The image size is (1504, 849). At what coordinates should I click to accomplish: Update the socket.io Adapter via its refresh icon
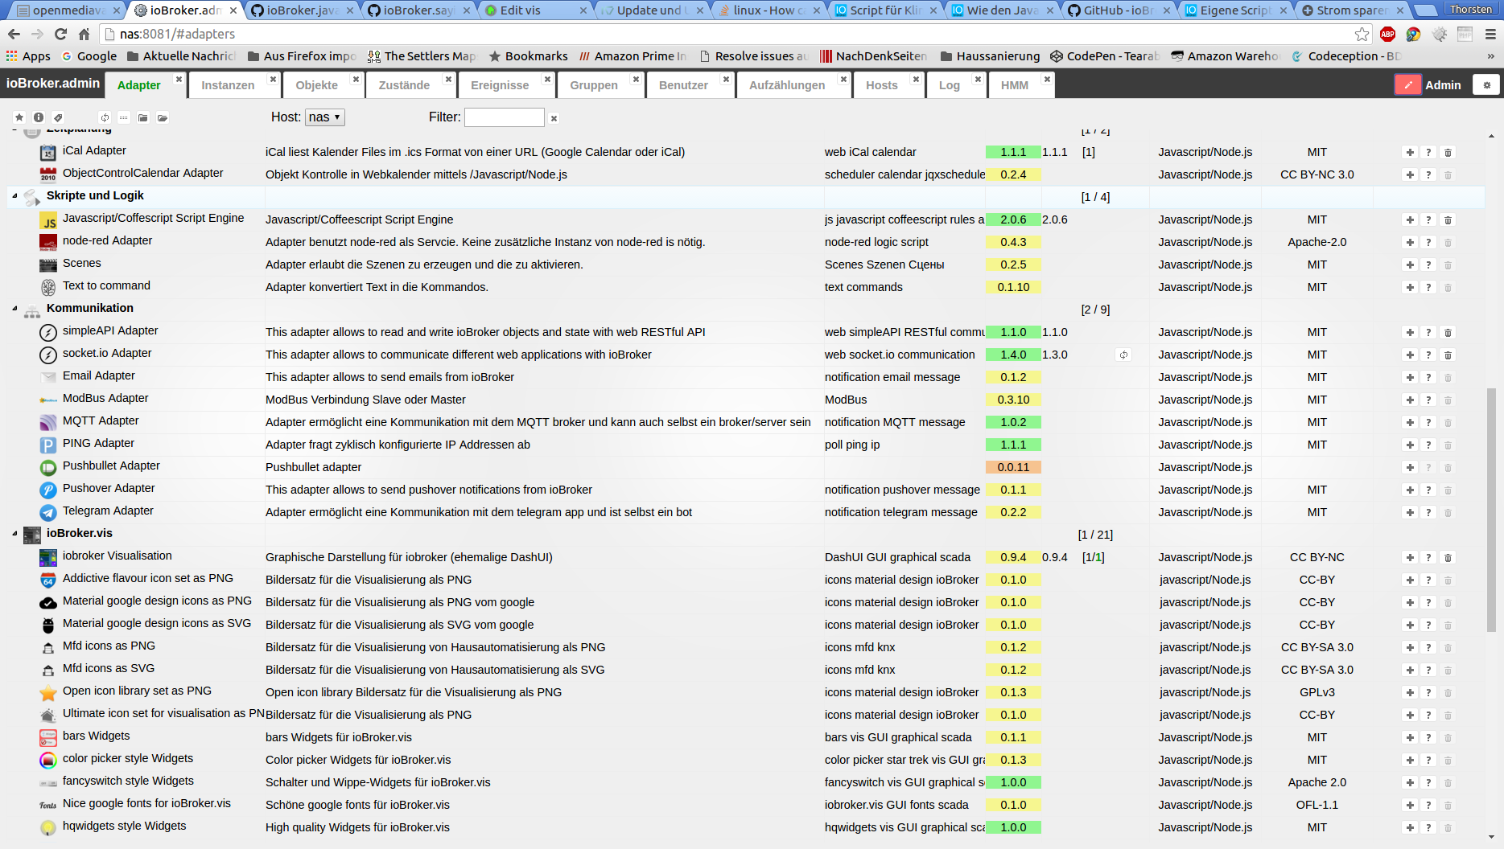(x=1123, y=355)
